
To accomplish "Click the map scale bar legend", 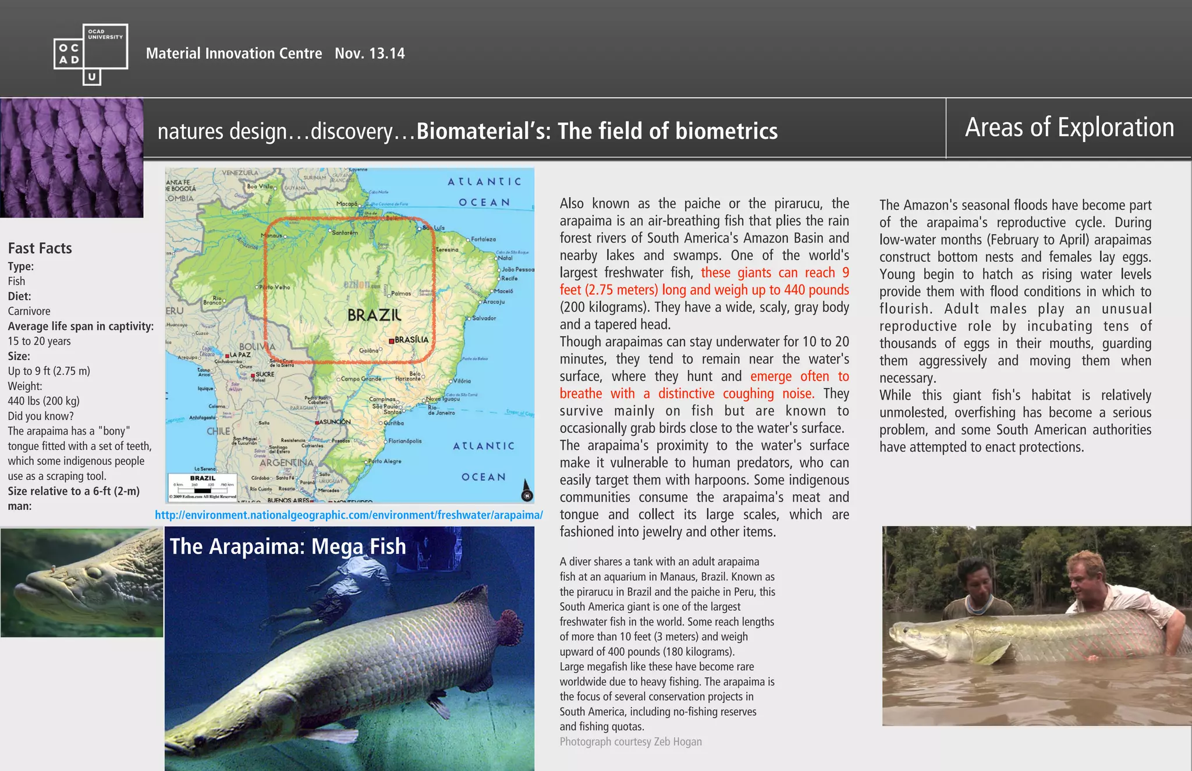I will pos(203,487).
